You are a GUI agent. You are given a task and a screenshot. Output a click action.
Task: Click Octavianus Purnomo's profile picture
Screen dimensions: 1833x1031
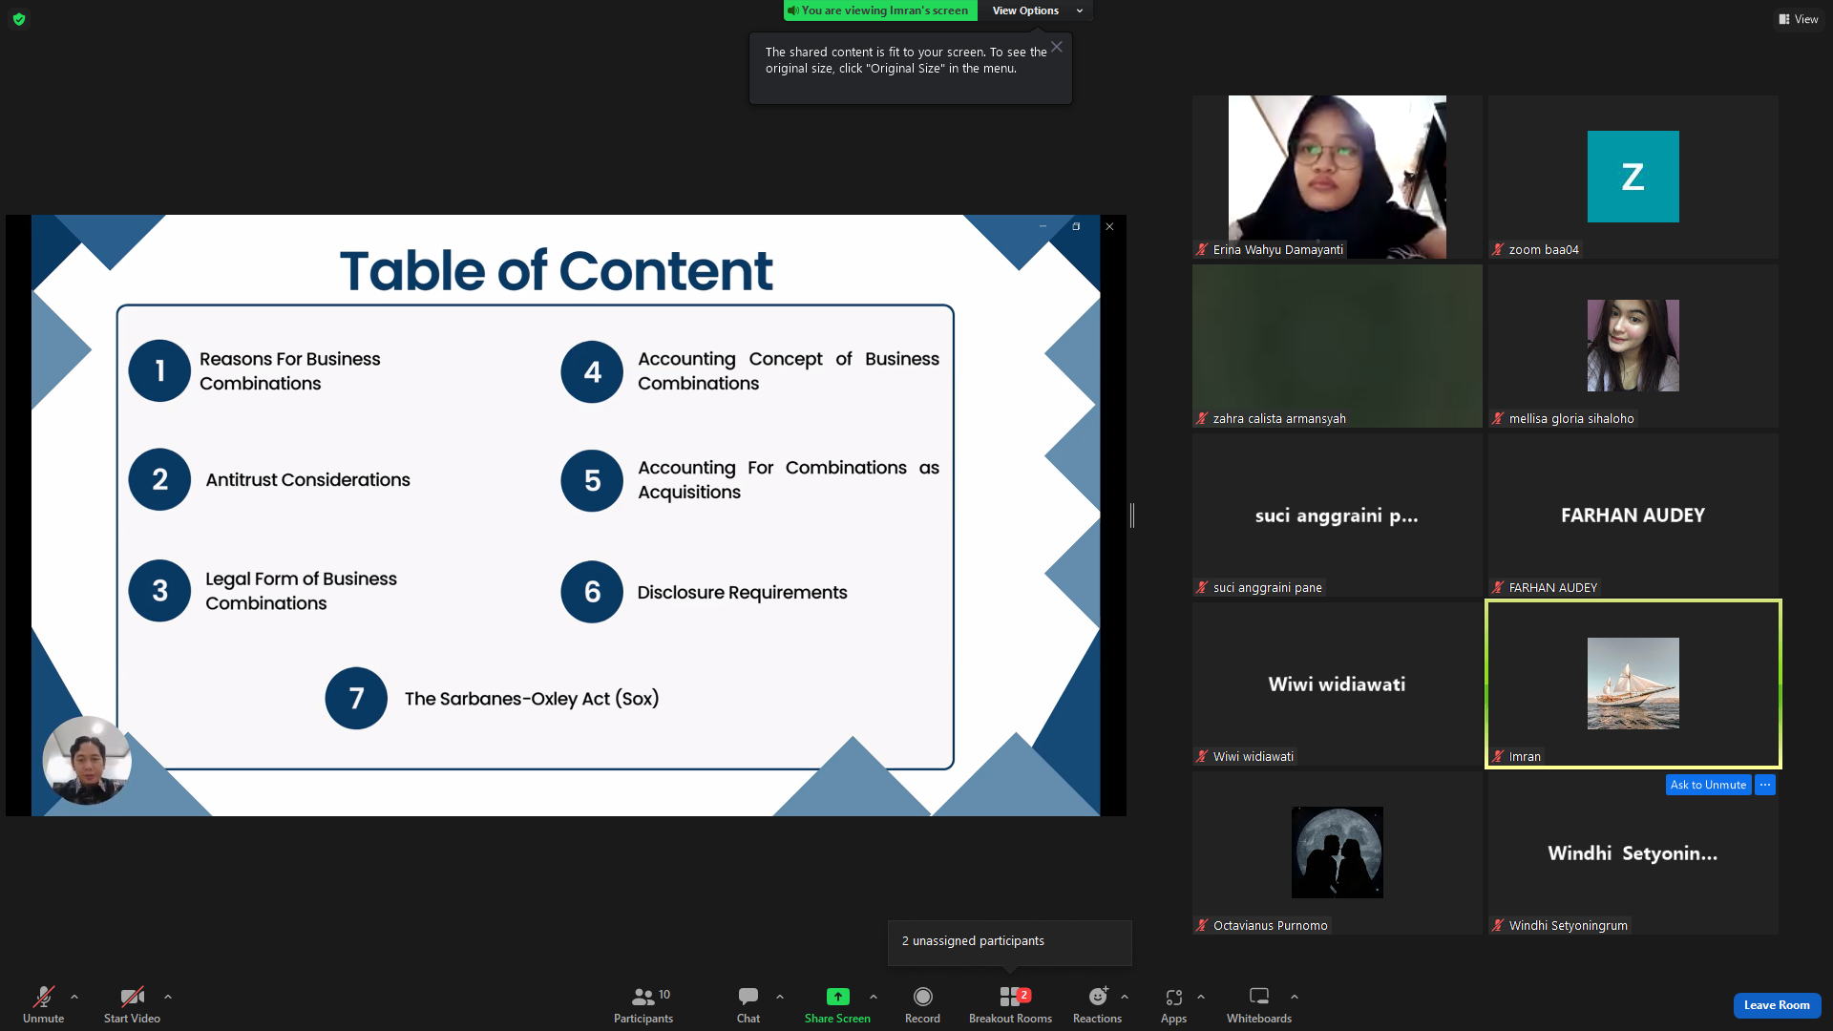(x=1337, y=852)
